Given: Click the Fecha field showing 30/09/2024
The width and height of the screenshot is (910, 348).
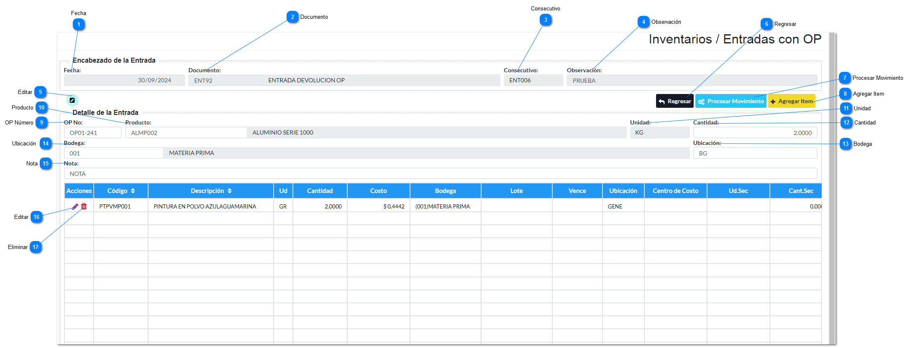Looking at the screenshot, I should (124, 80).
